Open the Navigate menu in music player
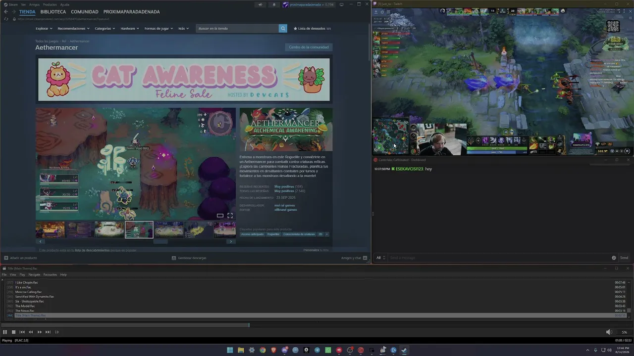The height and width of the screenshot is (356, 634). click(34, 274)
